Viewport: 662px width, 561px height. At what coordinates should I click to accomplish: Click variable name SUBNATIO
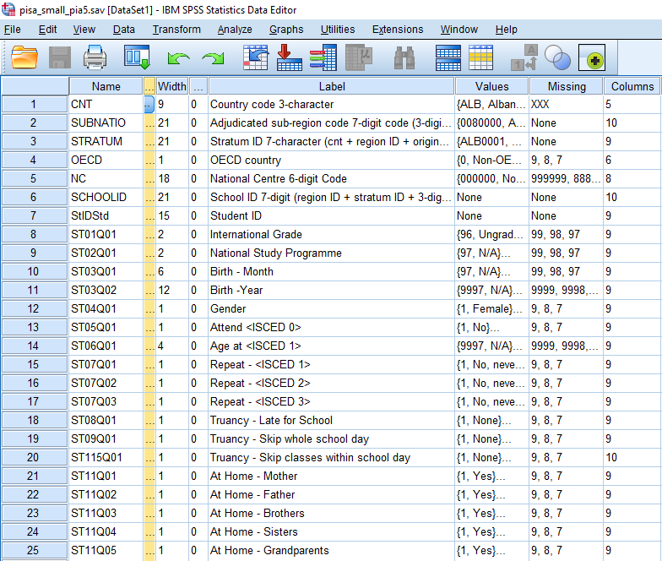[98, 123]
